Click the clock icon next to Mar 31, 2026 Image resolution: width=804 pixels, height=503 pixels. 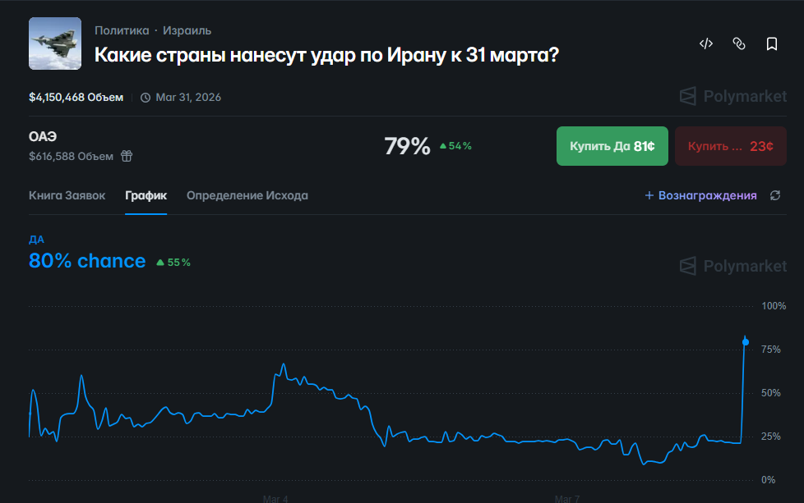coord(146,98)
